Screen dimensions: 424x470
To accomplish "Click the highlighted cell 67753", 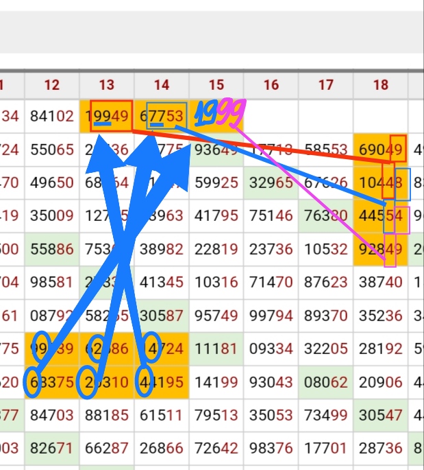I will (162, 117).
